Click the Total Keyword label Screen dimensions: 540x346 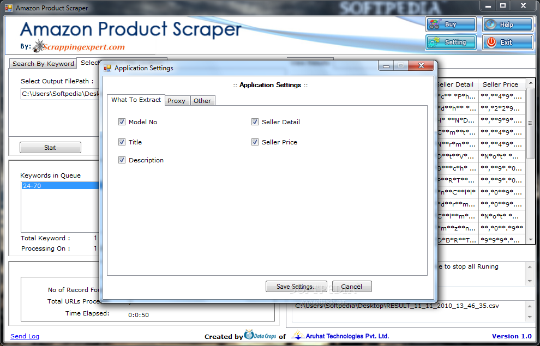[45, 238]
